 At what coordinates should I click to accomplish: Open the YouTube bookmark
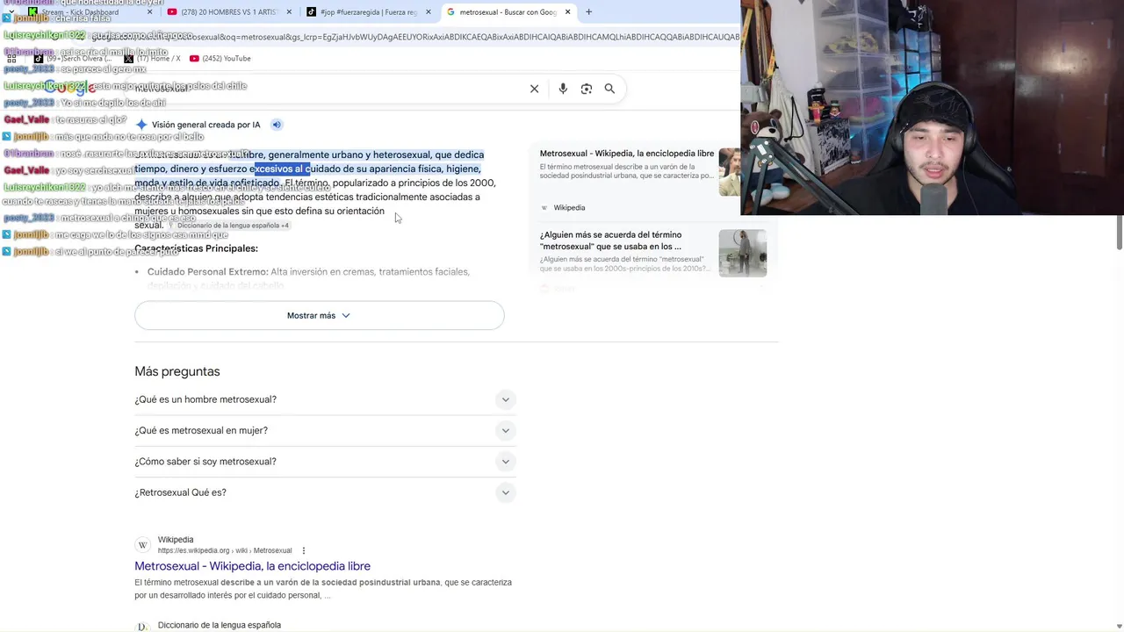(220, 59)
